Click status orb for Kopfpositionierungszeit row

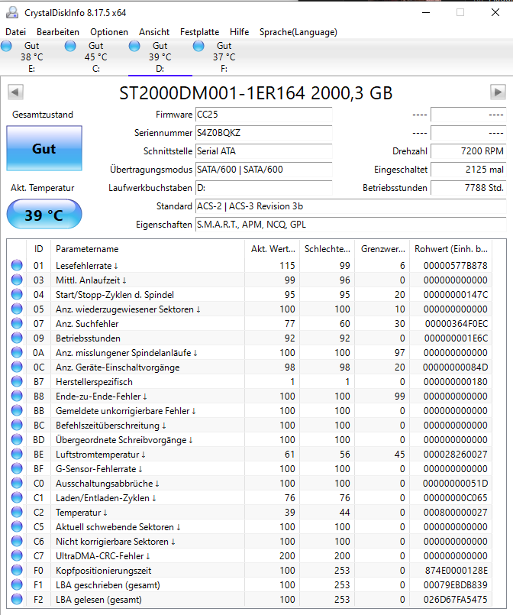(x=17, y=570)
